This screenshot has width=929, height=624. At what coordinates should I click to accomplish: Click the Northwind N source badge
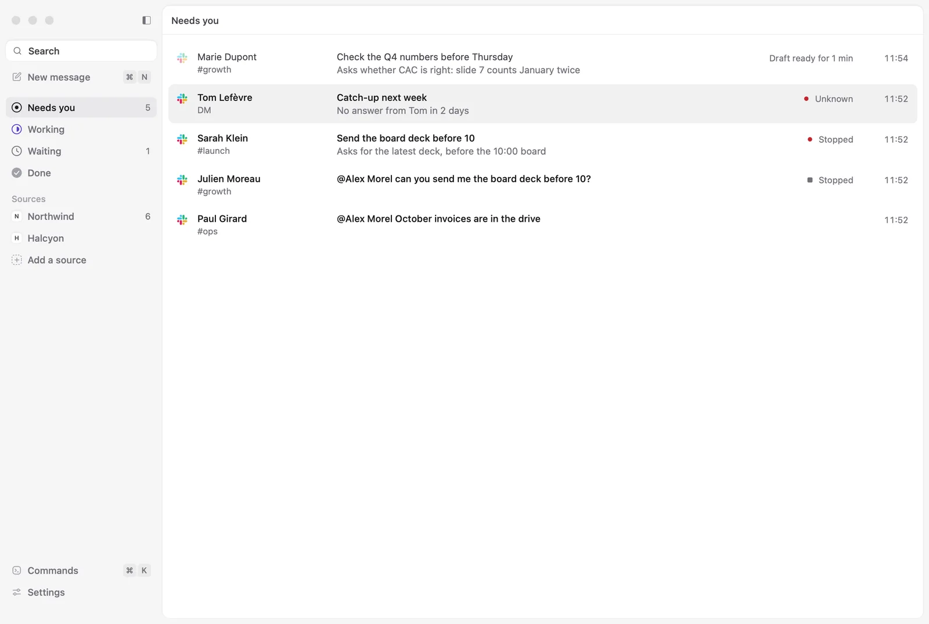tap(17, 217)
